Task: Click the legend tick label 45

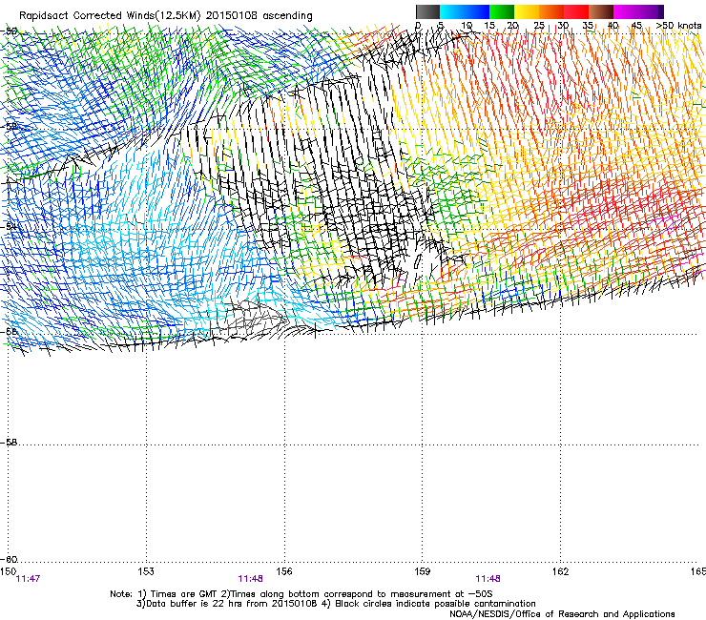Action: (x=636, y=26)
